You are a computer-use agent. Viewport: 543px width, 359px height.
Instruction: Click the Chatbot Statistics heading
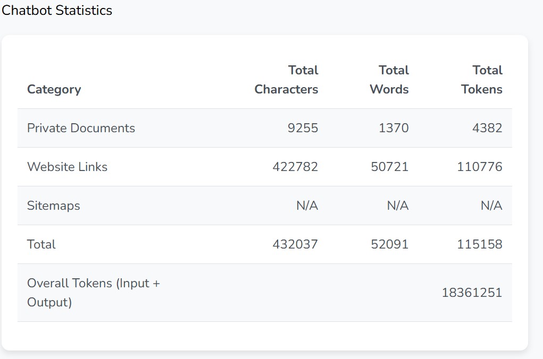pyautogui.click(x=57, y=11)
